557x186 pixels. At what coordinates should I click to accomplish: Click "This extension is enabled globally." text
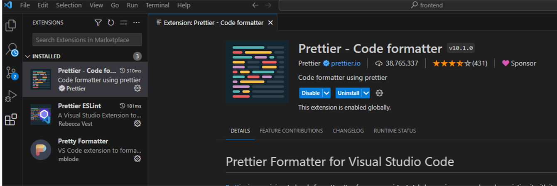click(x=344, y=108)
